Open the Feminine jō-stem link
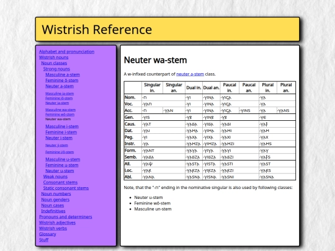This screenshot has height=251, width=335. [59, 98]
